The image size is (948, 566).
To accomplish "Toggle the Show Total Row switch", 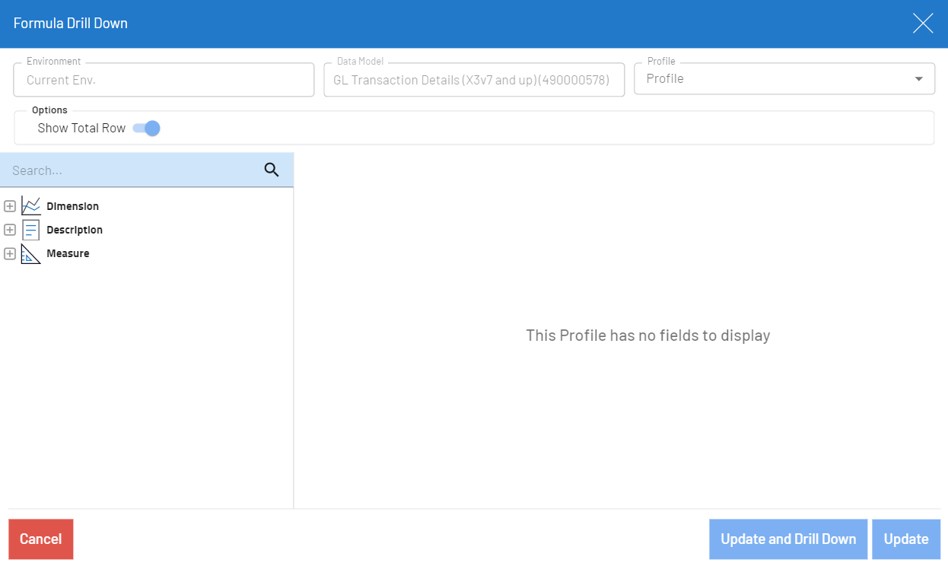I will coord(147,128).
